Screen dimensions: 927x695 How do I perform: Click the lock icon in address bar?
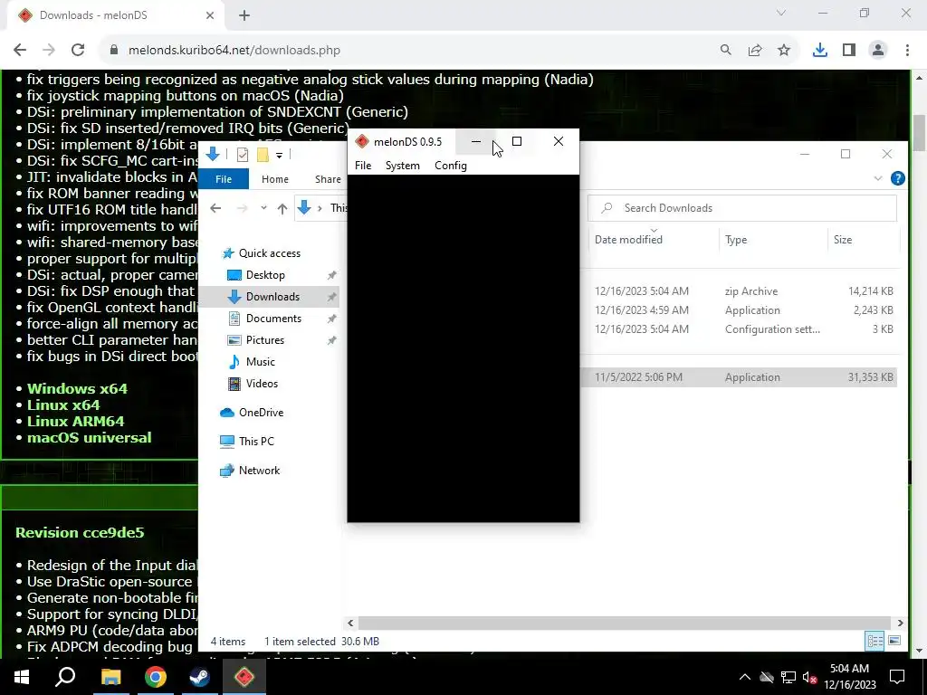pos(114,51)
